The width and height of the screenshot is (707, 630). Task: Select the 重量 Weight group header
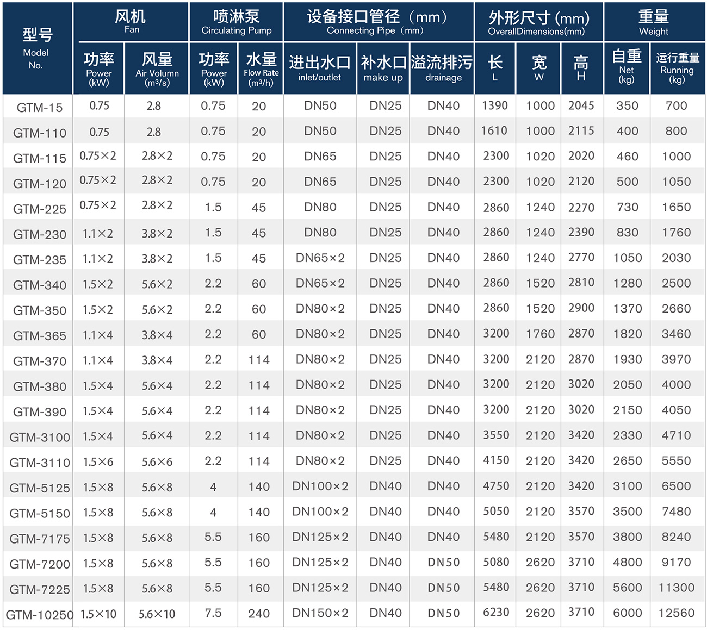[x=654, y=22]
